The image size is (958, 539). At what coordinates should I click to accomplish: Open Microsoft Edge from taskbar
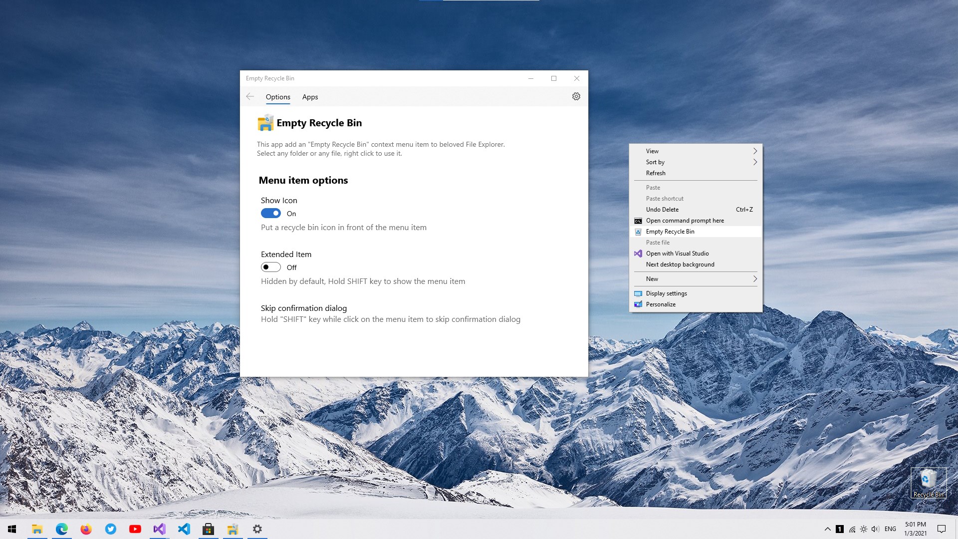(62, 529)
